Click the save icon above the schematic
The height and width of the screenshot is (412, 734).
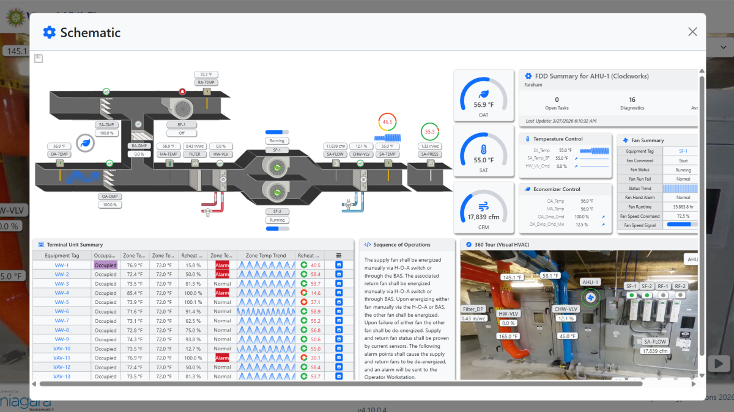[39, 59]
